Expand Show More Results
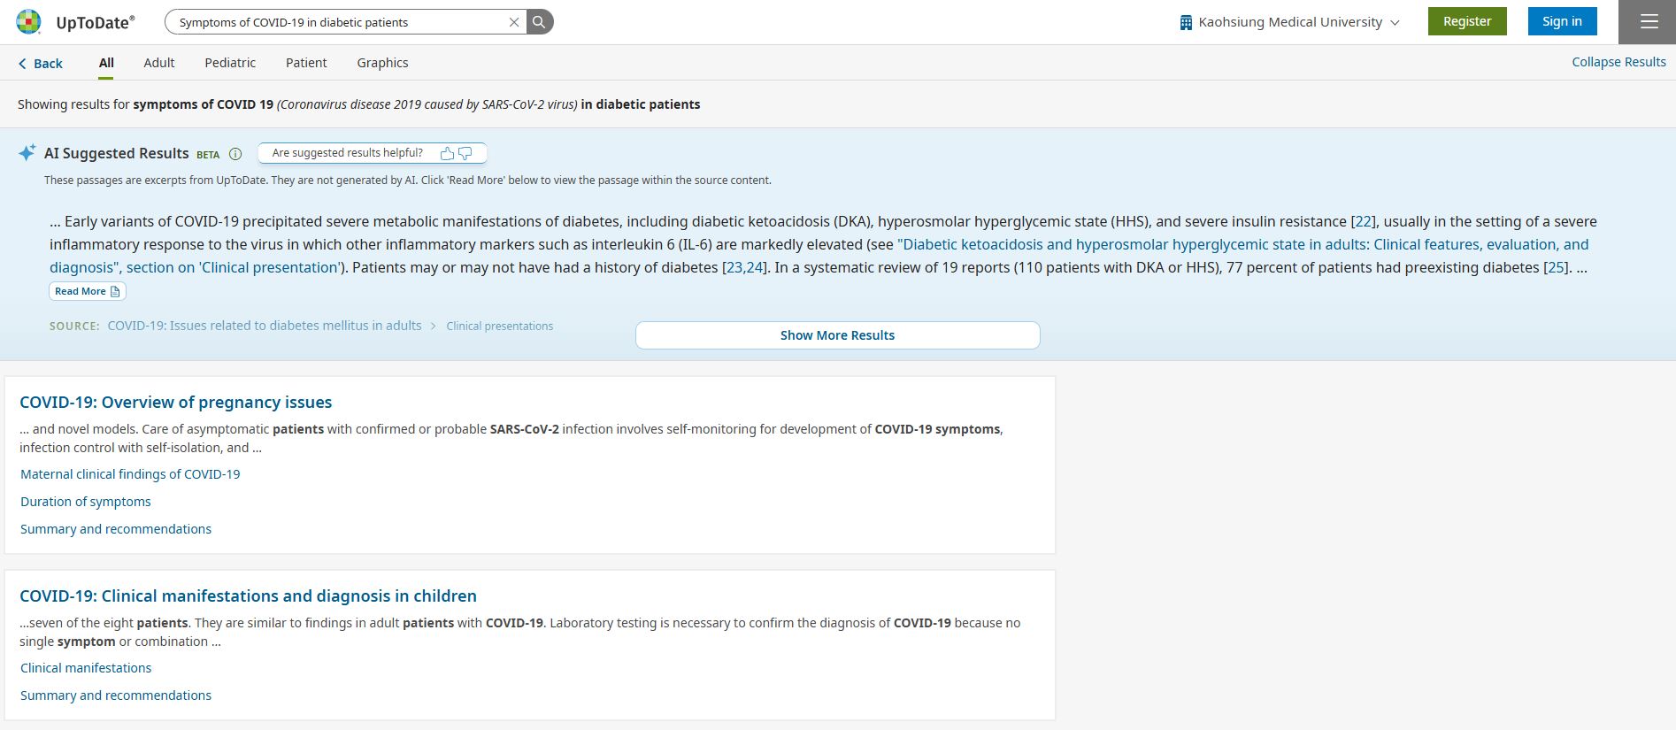Viewport: 1676px width, 730px height. click(x=837, y=335)
